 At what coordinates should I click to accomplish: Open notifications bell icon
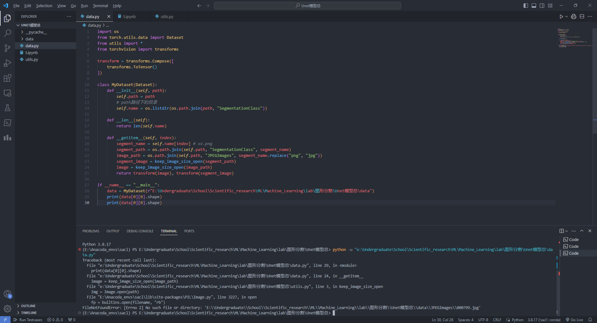coord(590,320)
